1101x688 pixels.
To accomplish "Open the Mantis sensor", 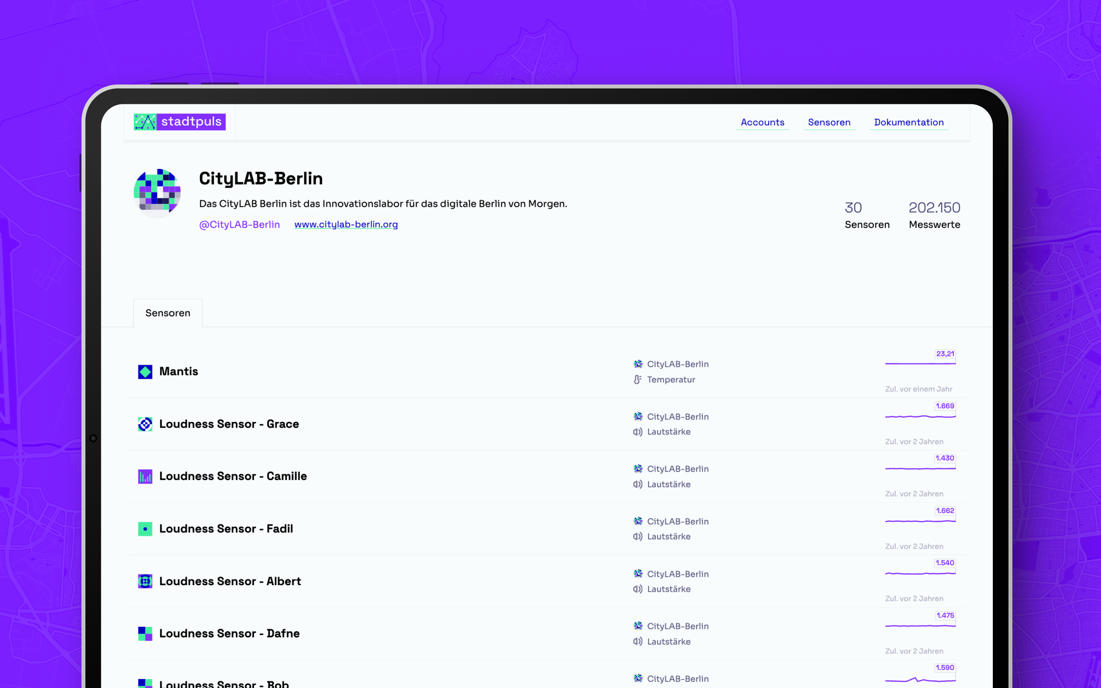I will (x=179, y=371).
